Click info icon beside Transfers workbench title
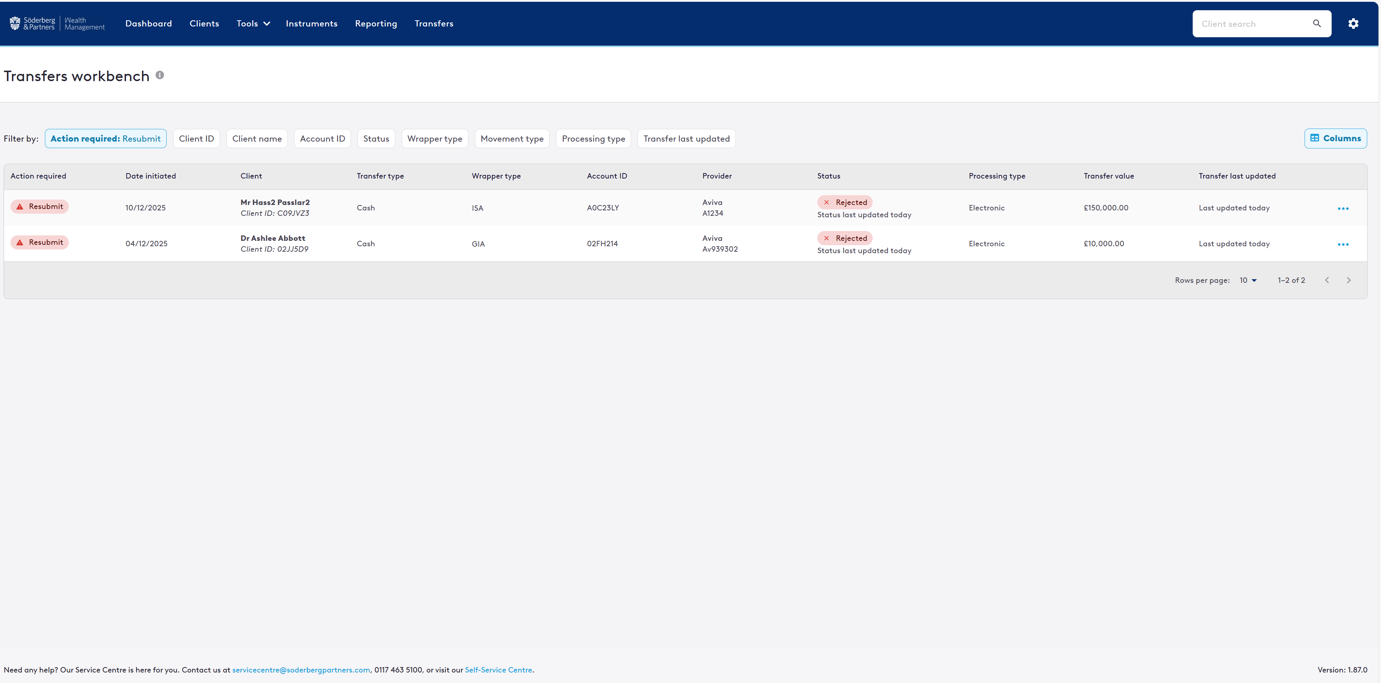Viewport: 1381px width, 683px height. [160, 75]
